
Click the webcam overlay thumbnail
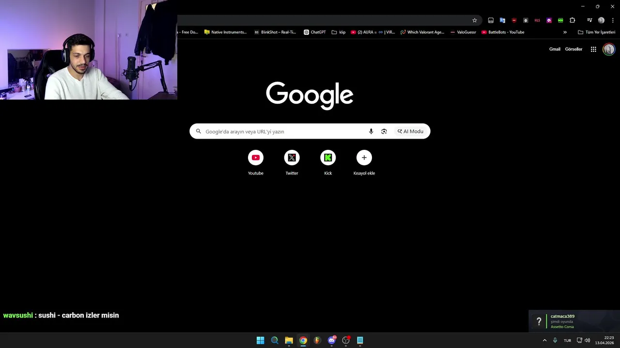click(89, 50)
